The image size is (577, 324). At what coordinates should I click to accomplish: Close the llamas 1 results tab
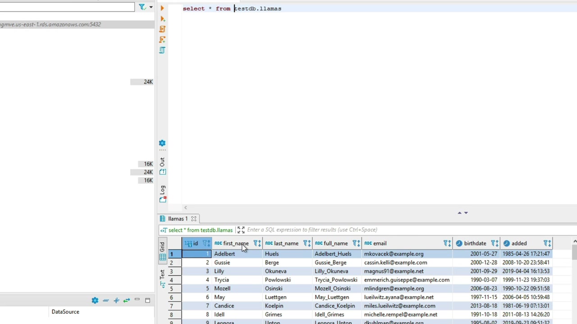click(x=194, y=219)
